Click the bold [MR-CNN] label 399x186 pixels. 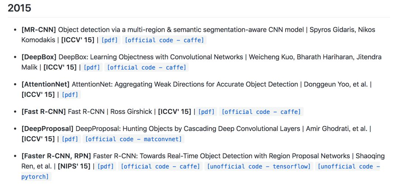pyautogui.click(x=39, y=30)
